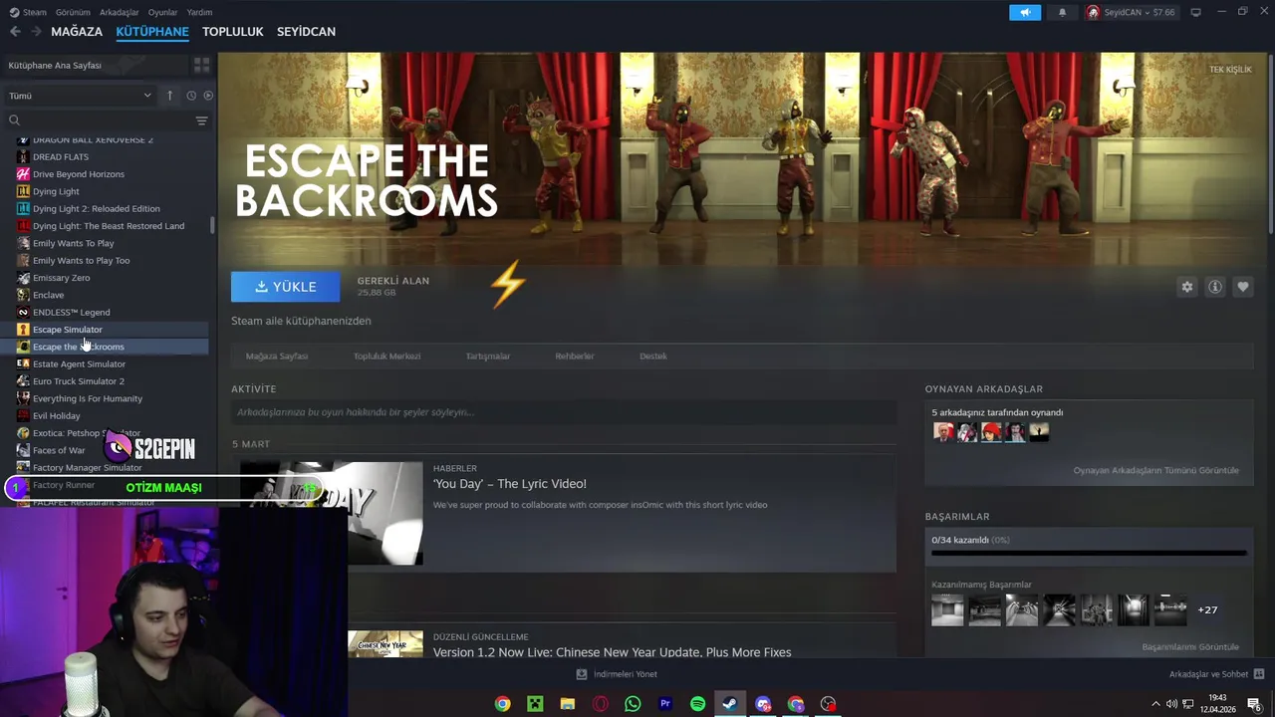Open the Görünüm menu
Screen dimensions: 1275x717
coord(73,12)
